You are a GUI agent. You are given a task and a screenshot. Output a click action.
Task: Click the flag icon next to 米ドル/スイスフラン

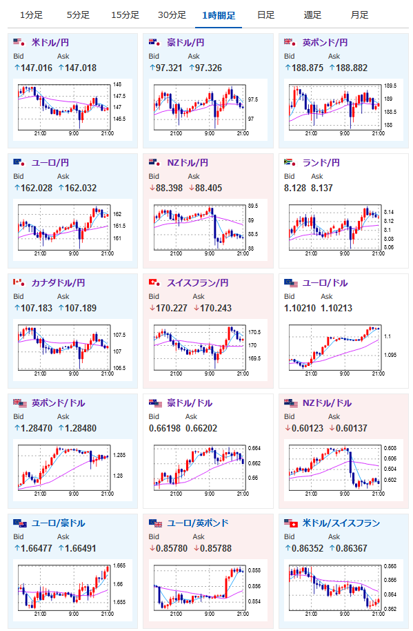[291, 523]
